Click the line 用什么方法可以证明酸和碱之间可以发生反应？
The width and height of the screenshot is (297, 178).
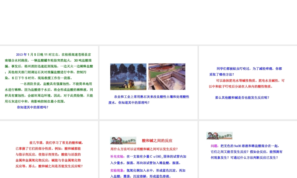point(144,149)
